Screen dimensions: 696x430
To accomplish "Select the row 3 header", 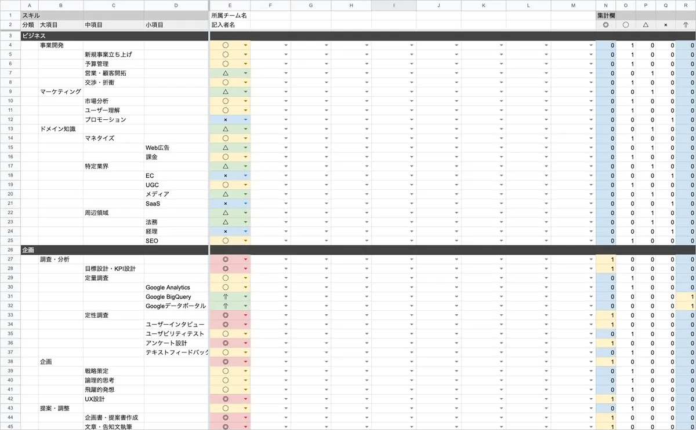I will coord(10,35).
